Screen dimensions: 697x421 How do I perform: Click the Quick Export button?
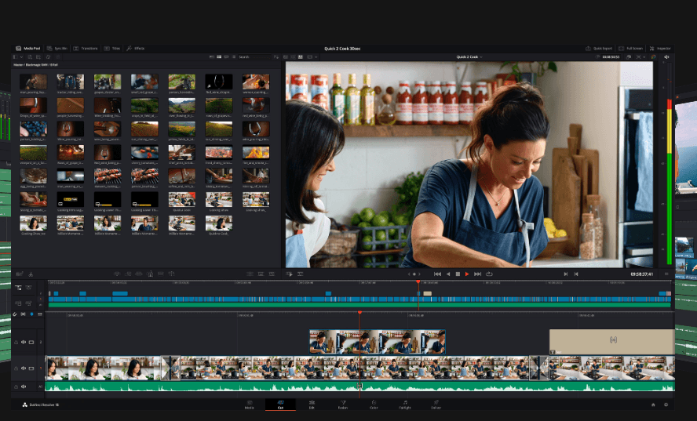tap(599, 49)
